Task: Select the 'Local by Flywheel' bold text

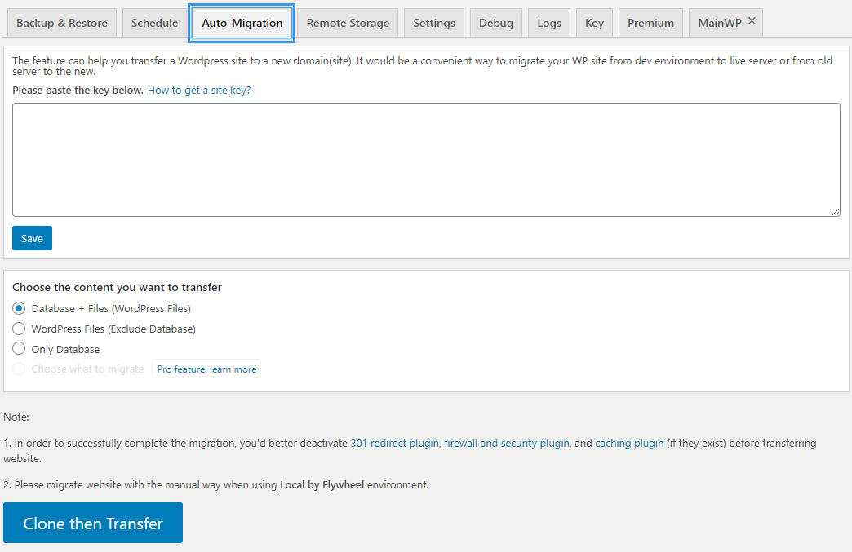Action: click(322, 484)
